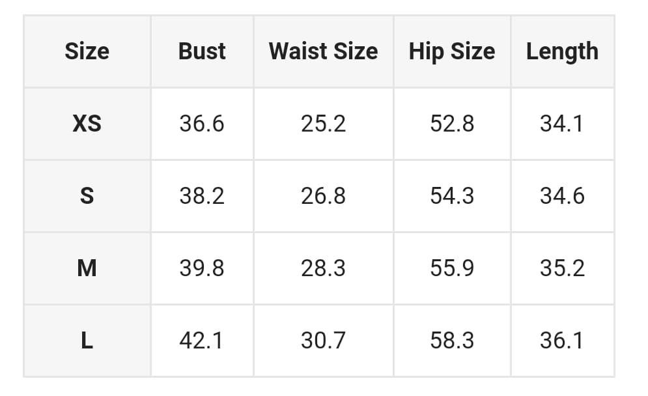Select the M waist value 28.3
The width and height of the screenshot is (648, 396).
(x=323, y=268)
